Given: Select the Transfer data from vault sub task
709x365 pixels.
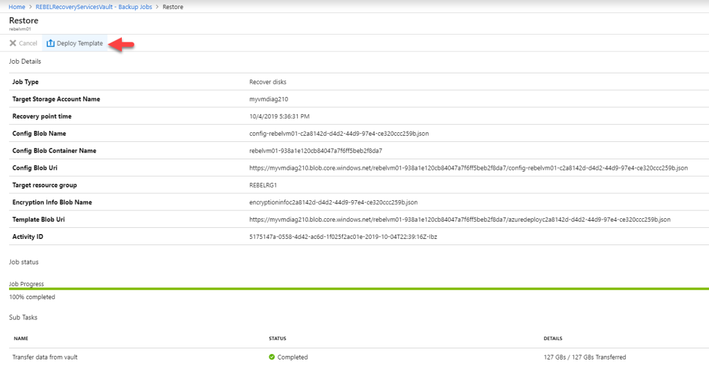Looking at the screenshot, I should pyautogui.click(x=45, y=357).
